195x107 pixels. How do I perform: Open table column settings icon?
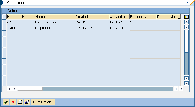tap(186, 16)
